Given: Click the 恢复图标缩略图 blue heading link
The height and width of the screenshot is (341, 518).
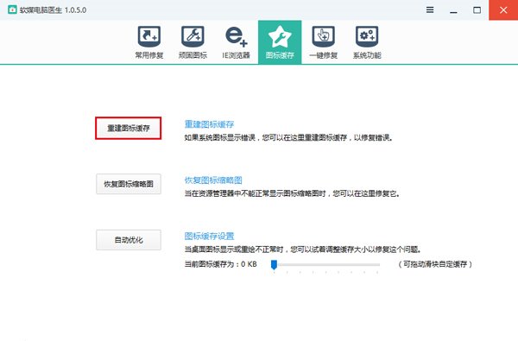Looking at the screenshot, I should click(213, 180).
